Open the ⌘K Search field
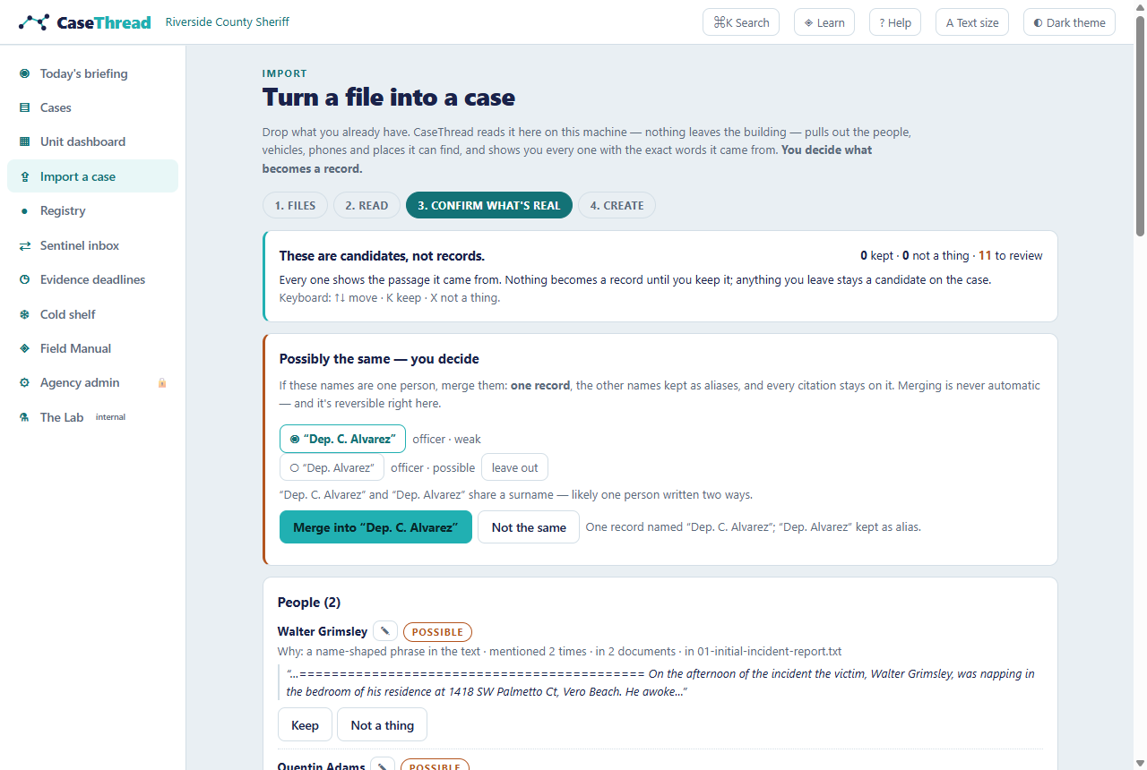This screenshot has height=770, width=1147. [741, 22]
